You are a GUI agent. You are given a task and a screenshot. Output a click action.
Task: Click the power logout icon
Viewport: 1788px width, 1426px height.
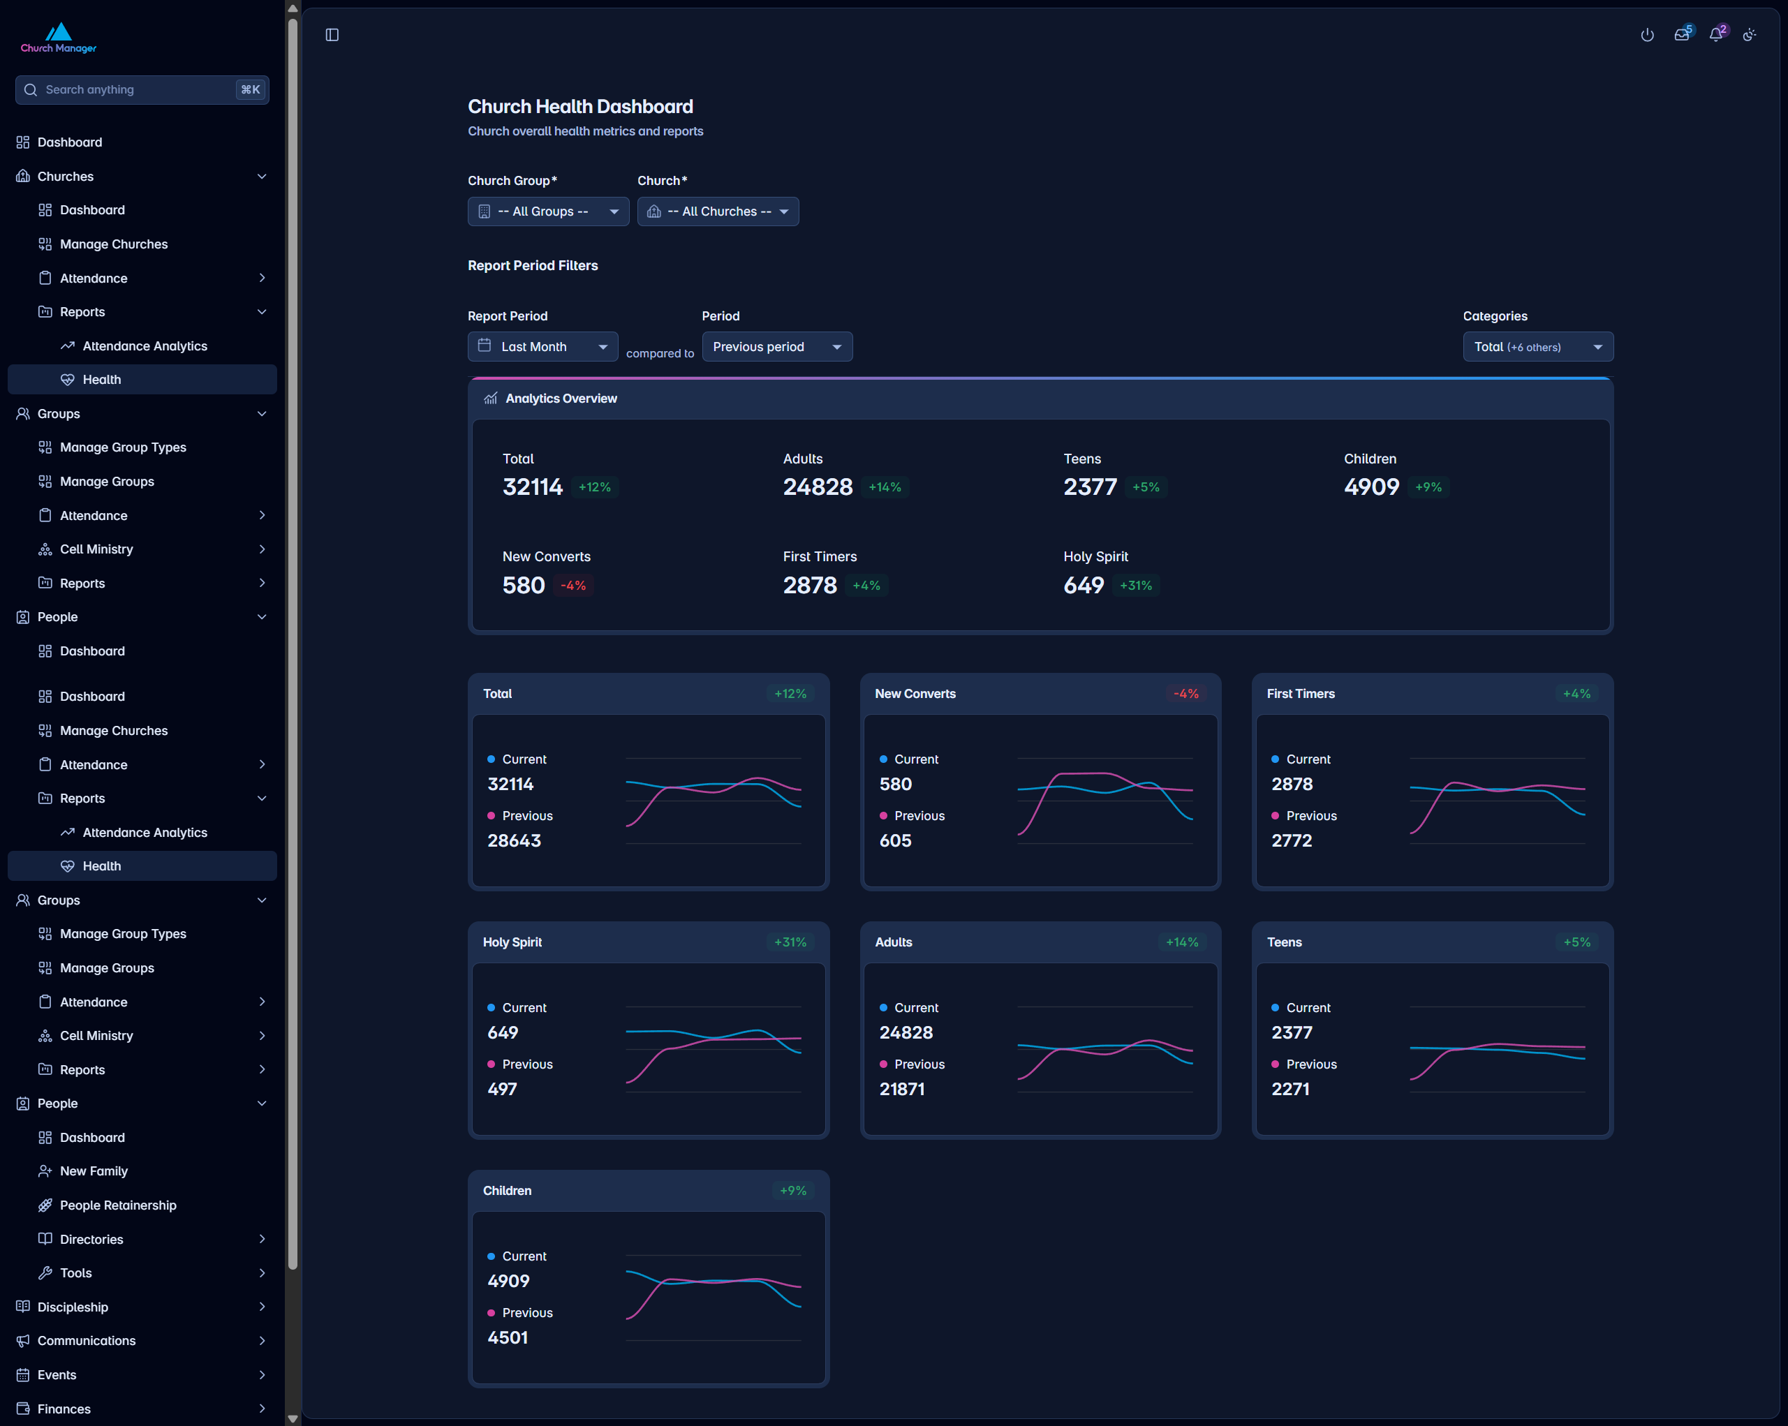coord(1647,35)
